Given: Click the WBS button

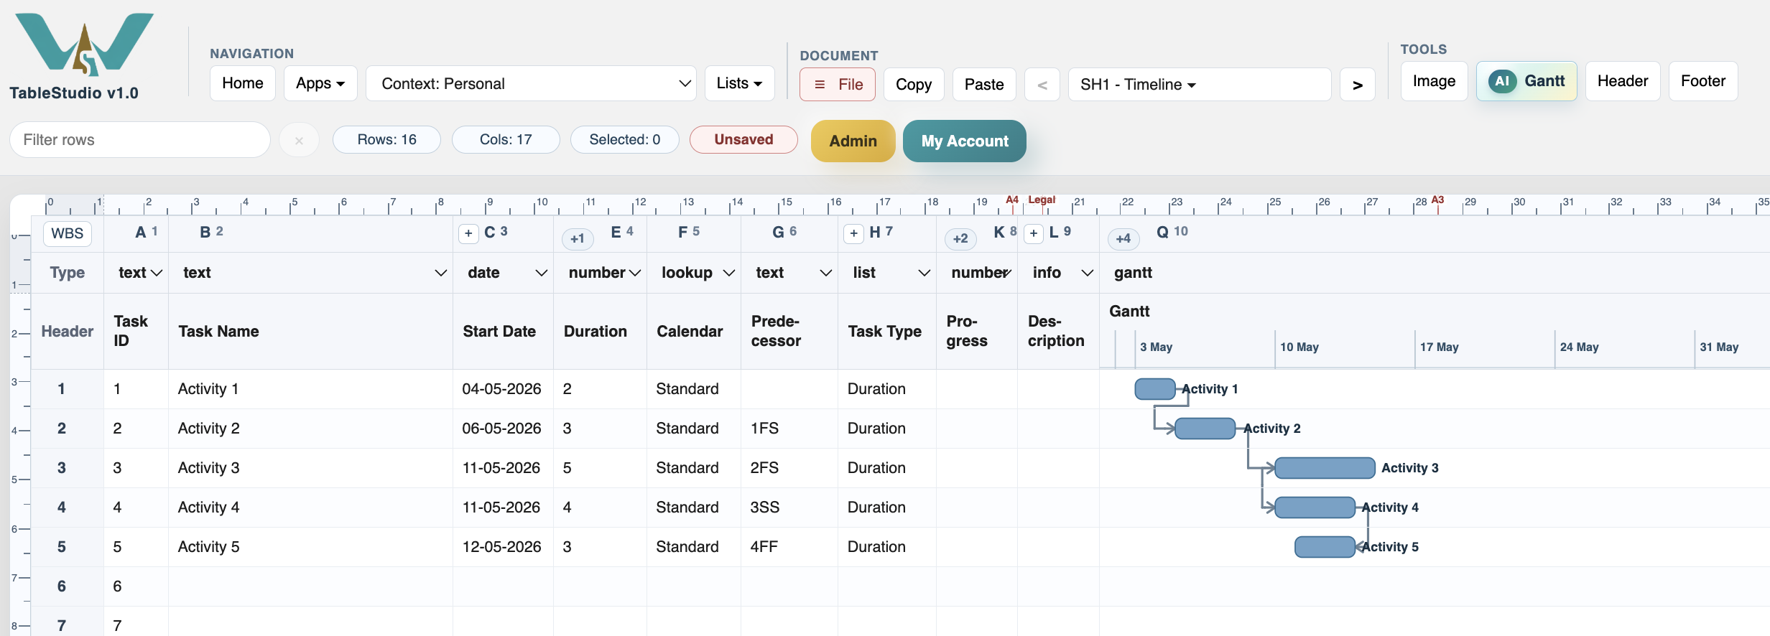Looking at the screenshot, I should 68,233.
